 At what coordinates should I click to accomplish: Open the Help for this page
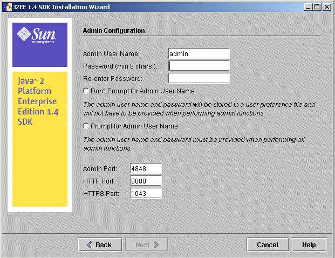(x=309, y=245)
